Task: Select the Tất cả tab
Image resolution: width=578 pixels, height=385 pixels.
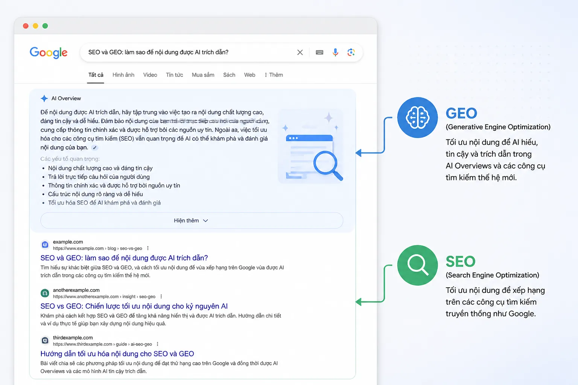Action: (x=96, y=75)
